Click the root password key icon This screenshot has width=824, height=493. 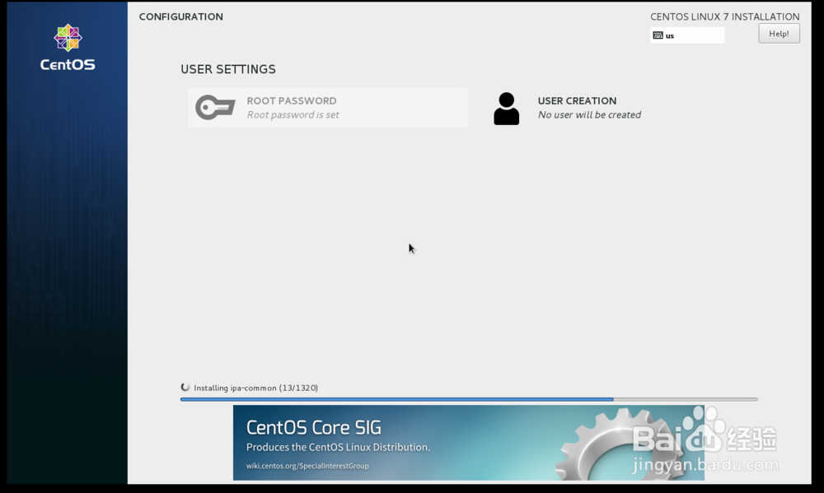click(215, 108)
